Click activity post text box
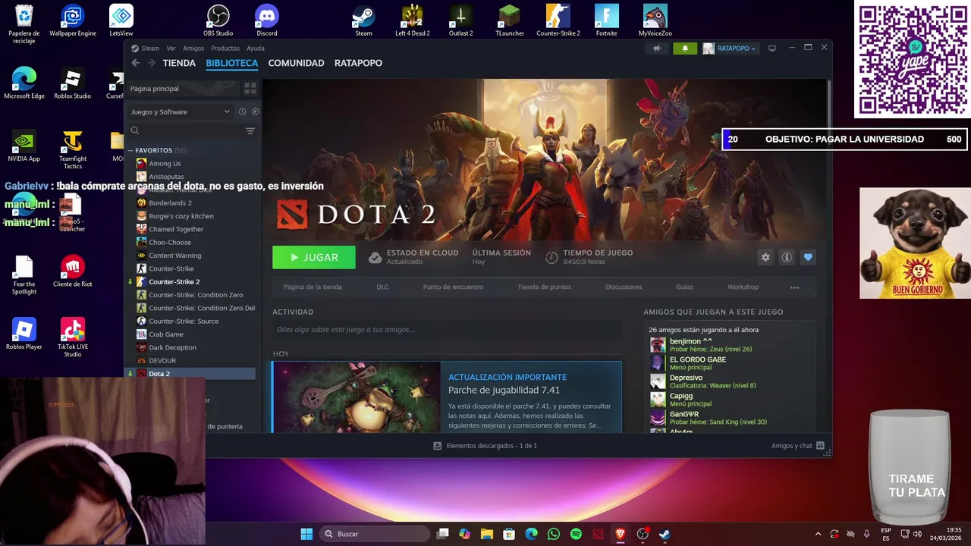This screenshot has height=546, width=971. 447,330
